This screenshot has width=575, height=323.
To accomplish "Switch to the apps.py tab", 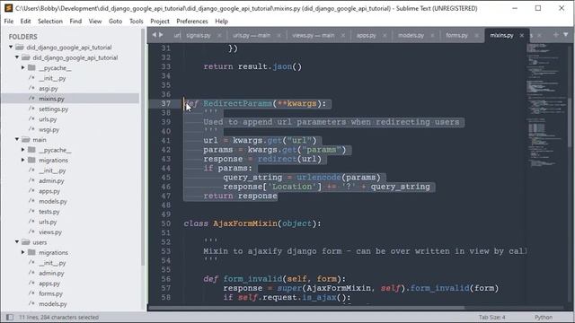I will point(367,36).
